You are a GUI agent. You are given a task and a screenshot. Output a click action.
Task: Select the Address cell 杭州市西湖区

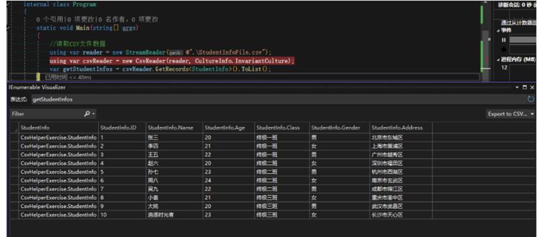click(401, 172)
